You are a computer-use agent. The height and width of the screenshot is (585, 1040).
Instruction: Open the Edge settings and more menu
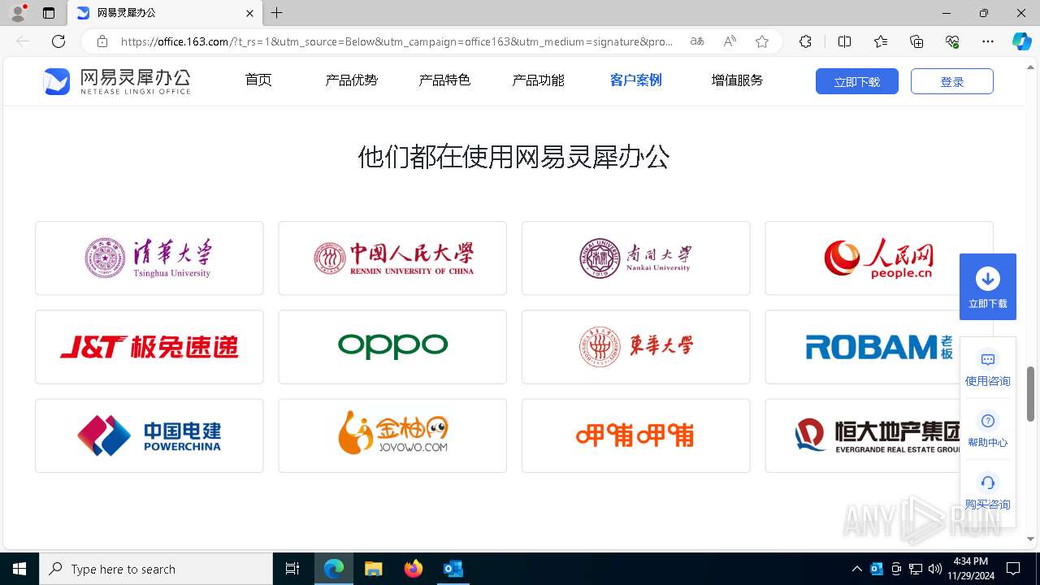(x=988, y=41)
